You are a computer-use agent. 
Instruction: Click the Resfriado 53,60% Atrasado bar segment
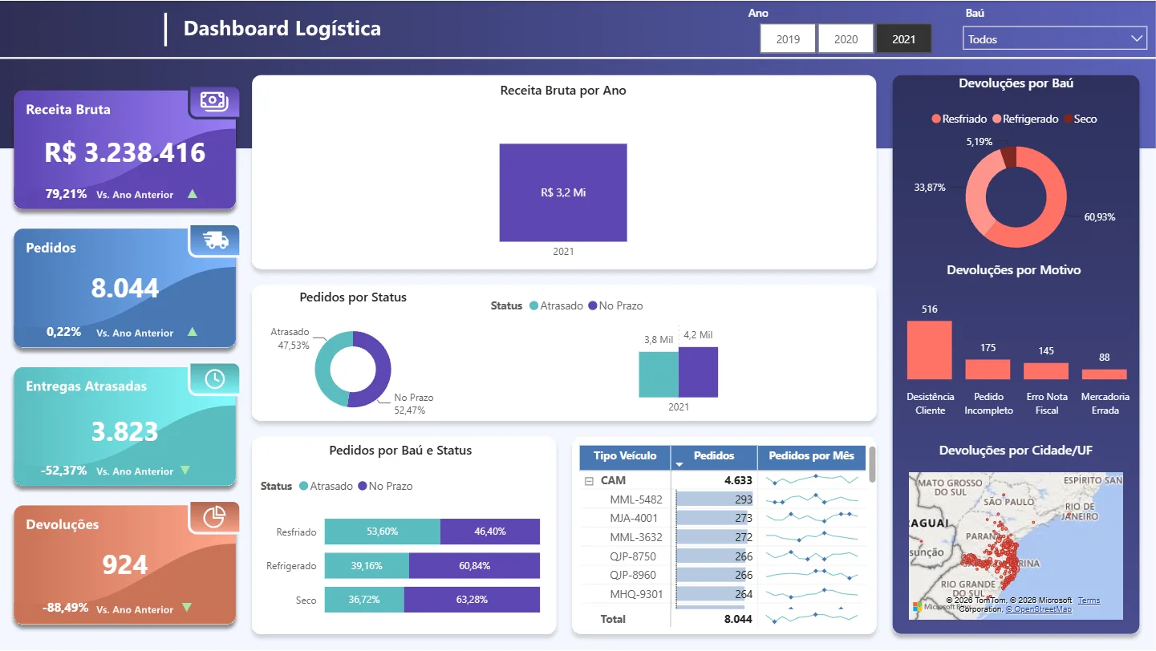(x=383, y=532)
